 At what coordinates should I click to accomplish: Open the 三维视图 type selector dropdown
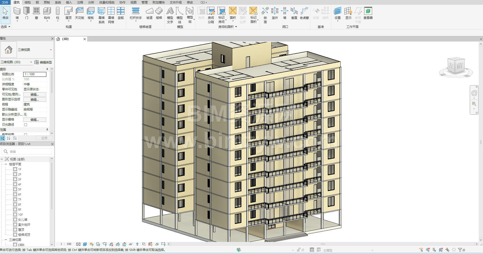[51, 50]
